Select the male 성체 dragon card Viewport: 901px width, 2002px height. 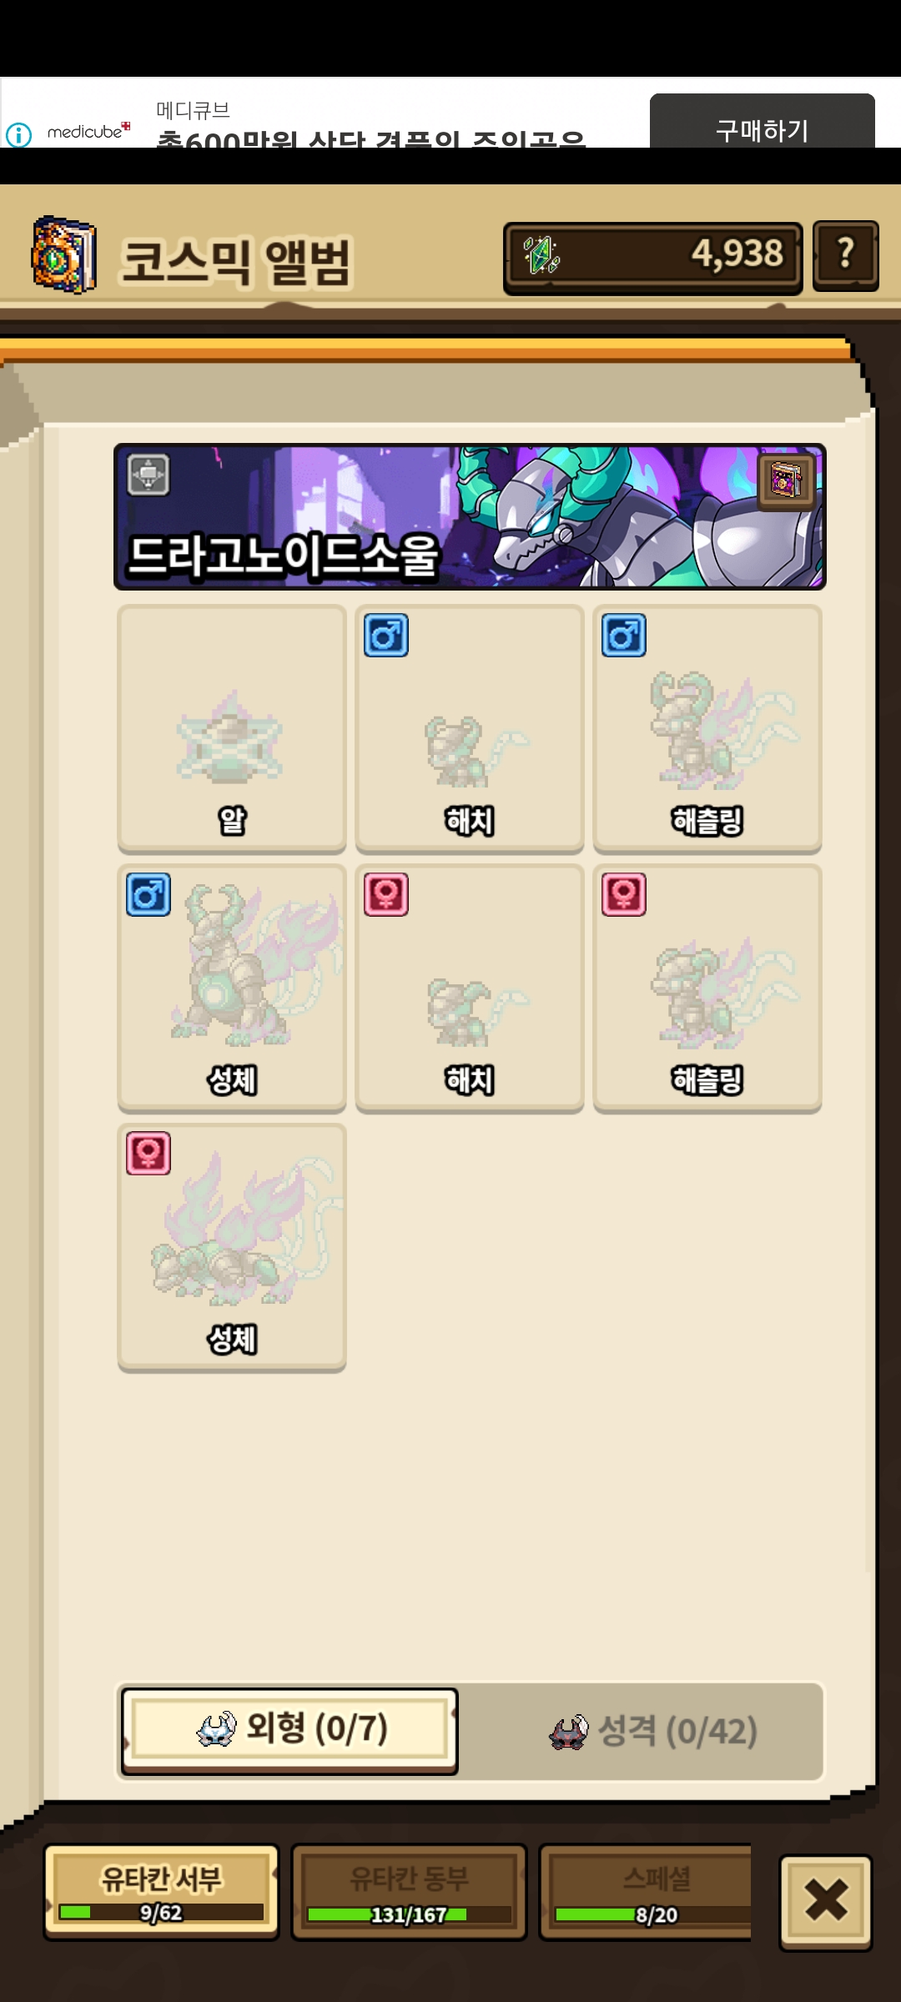[x=232, y=988]
